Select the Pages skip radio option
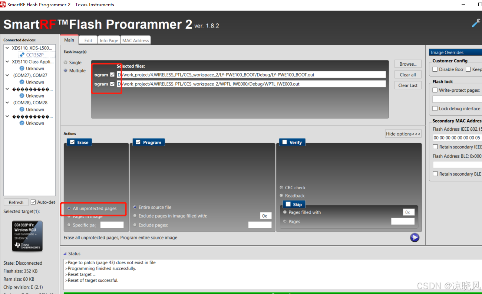The height and width of the screenshot is (294, 482). [291, 221]
